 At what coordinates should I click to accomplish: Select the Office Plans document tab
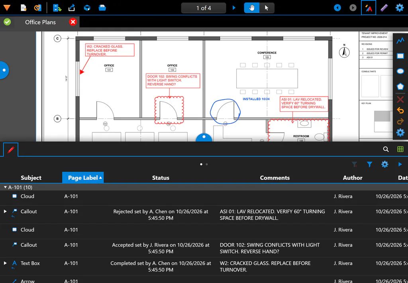(40, 22)
